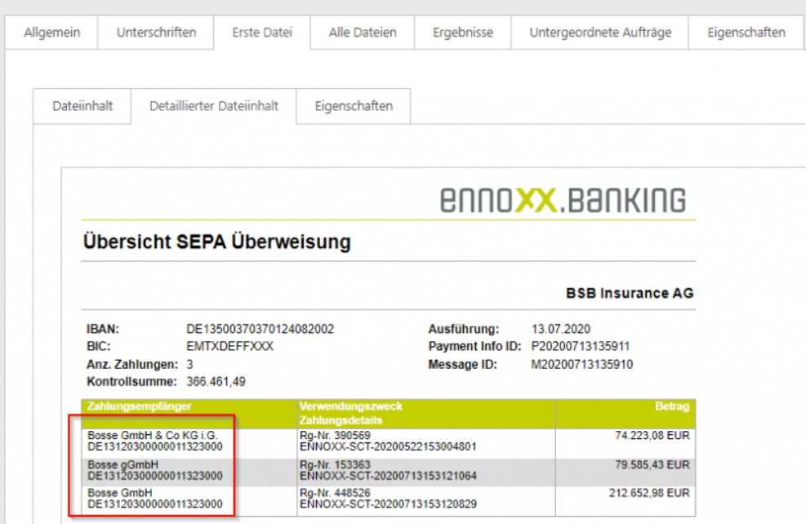Open the Eigenschaften sub-tab beside Detaillierter Dateiinhalt

pos(353,106)
